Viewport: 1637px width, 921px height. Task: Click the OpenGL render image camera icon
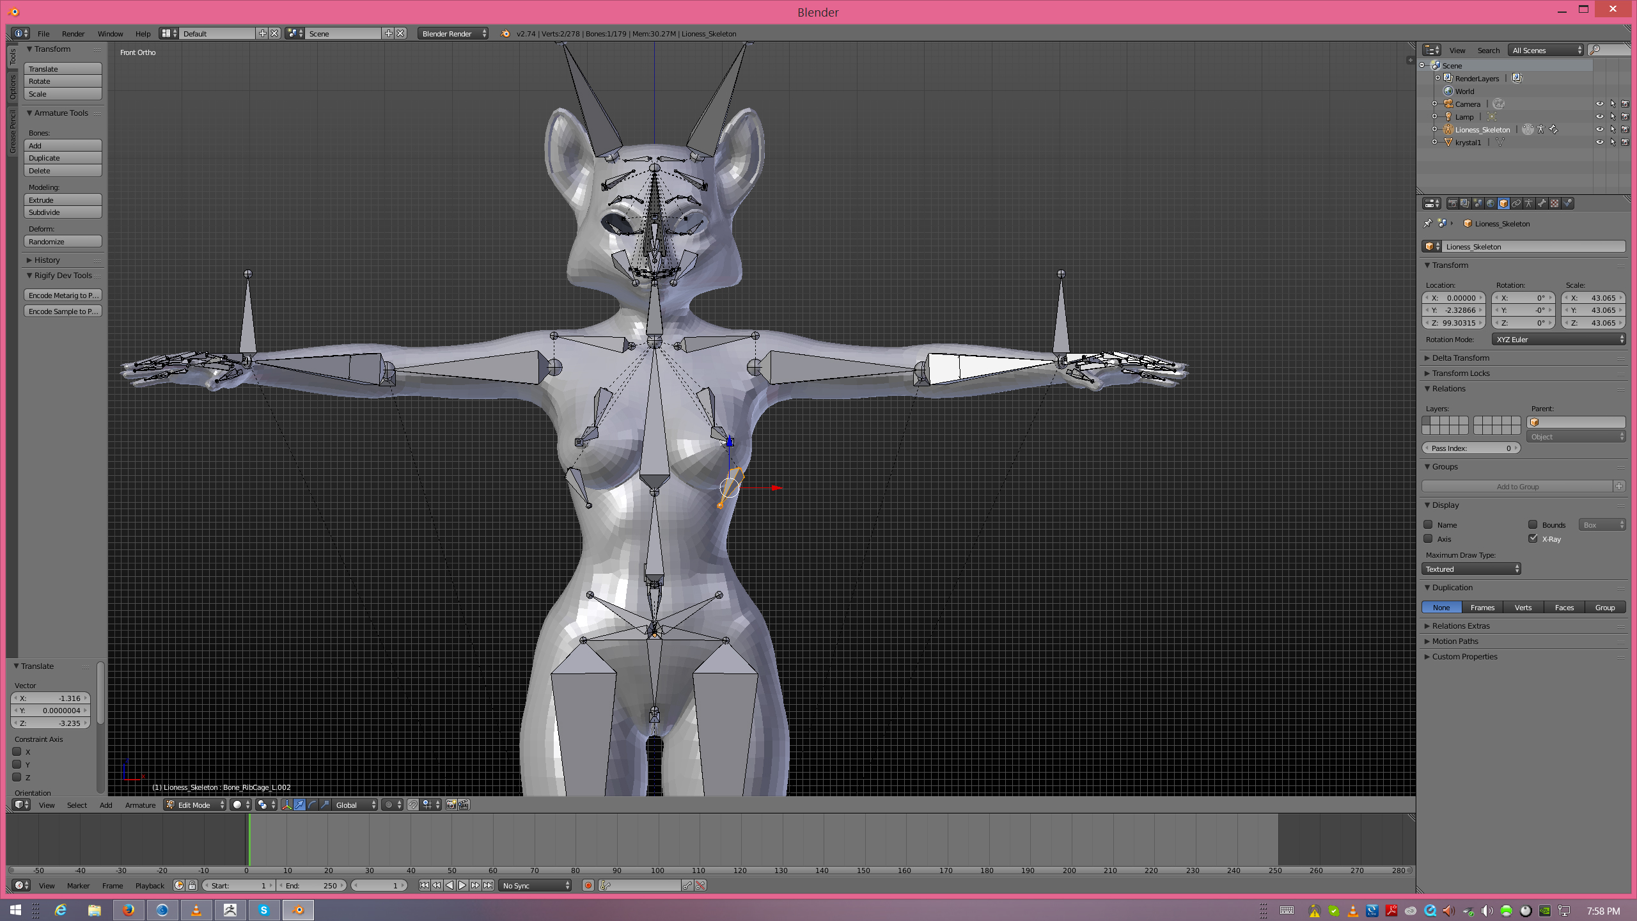tap(451, 805)
